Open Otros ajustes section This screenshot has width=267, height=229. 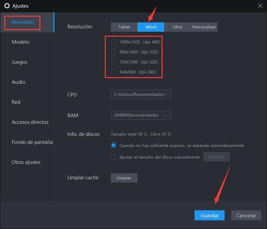(x=26, y=162)
